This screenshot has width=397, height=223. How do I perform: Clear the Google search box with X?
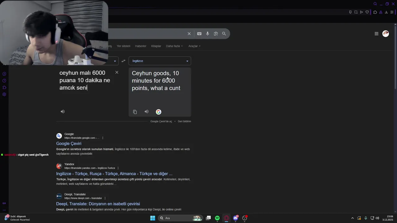[189, 34]
